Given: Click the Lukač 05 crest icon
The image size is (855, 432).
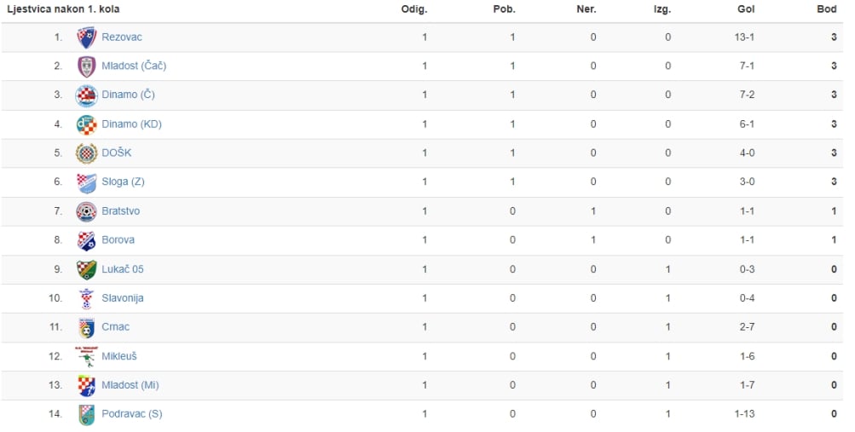Looking at the screenshot, I should (87, 269).
